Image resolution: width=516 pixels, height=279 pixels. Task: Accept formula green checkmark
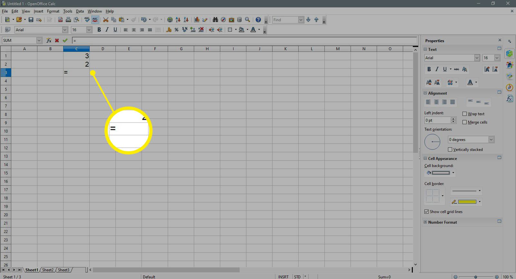65,40
